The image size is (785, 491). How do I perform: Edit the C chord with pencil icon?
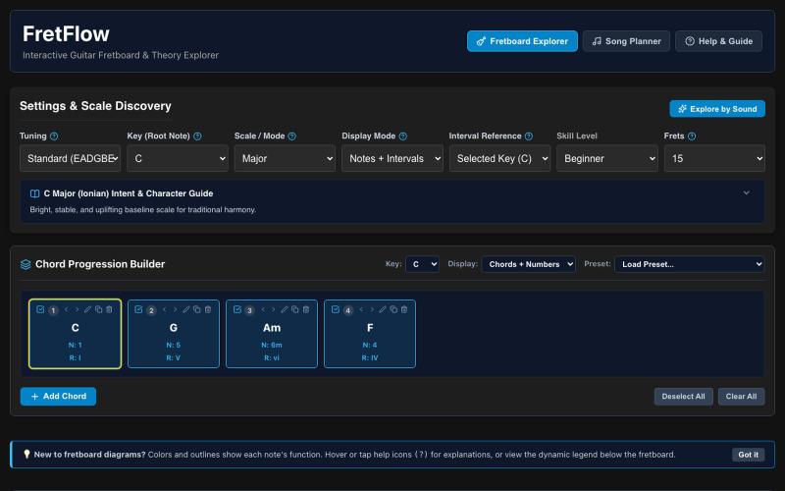click(87, 309)
